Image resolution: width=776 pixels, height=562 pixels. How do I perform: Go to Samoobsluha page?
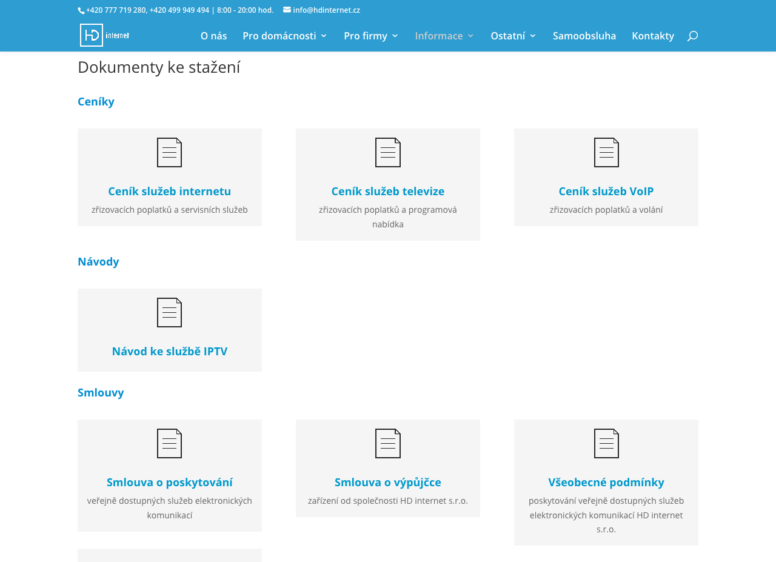coord(584,36)
